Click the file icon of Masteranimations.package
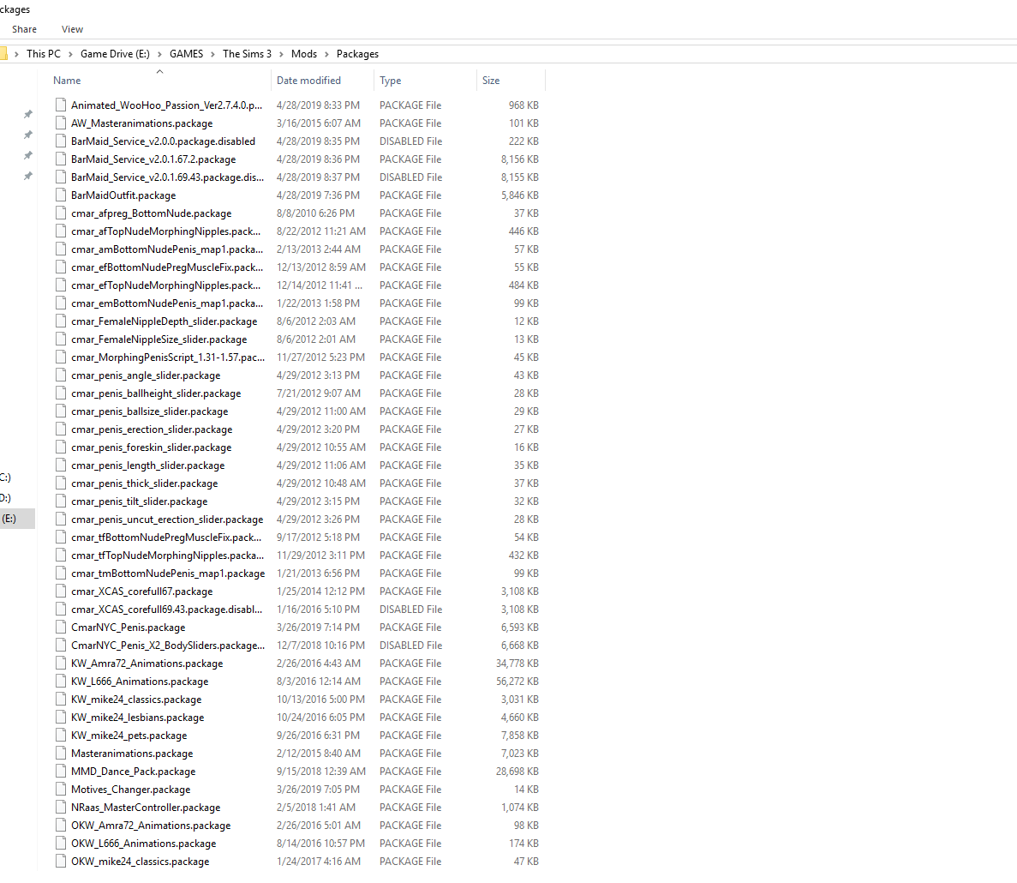 60,754
